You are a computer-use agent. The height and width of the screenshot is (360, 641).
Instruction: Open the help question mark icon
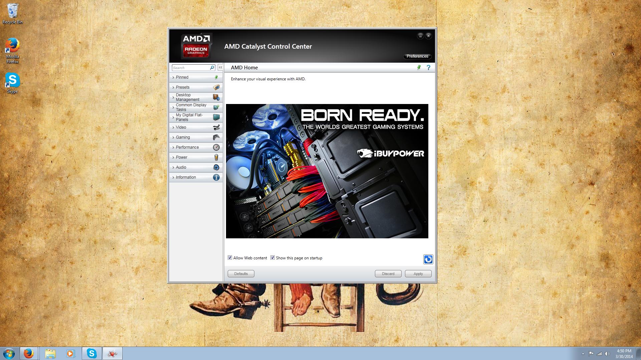click(428, 68)
